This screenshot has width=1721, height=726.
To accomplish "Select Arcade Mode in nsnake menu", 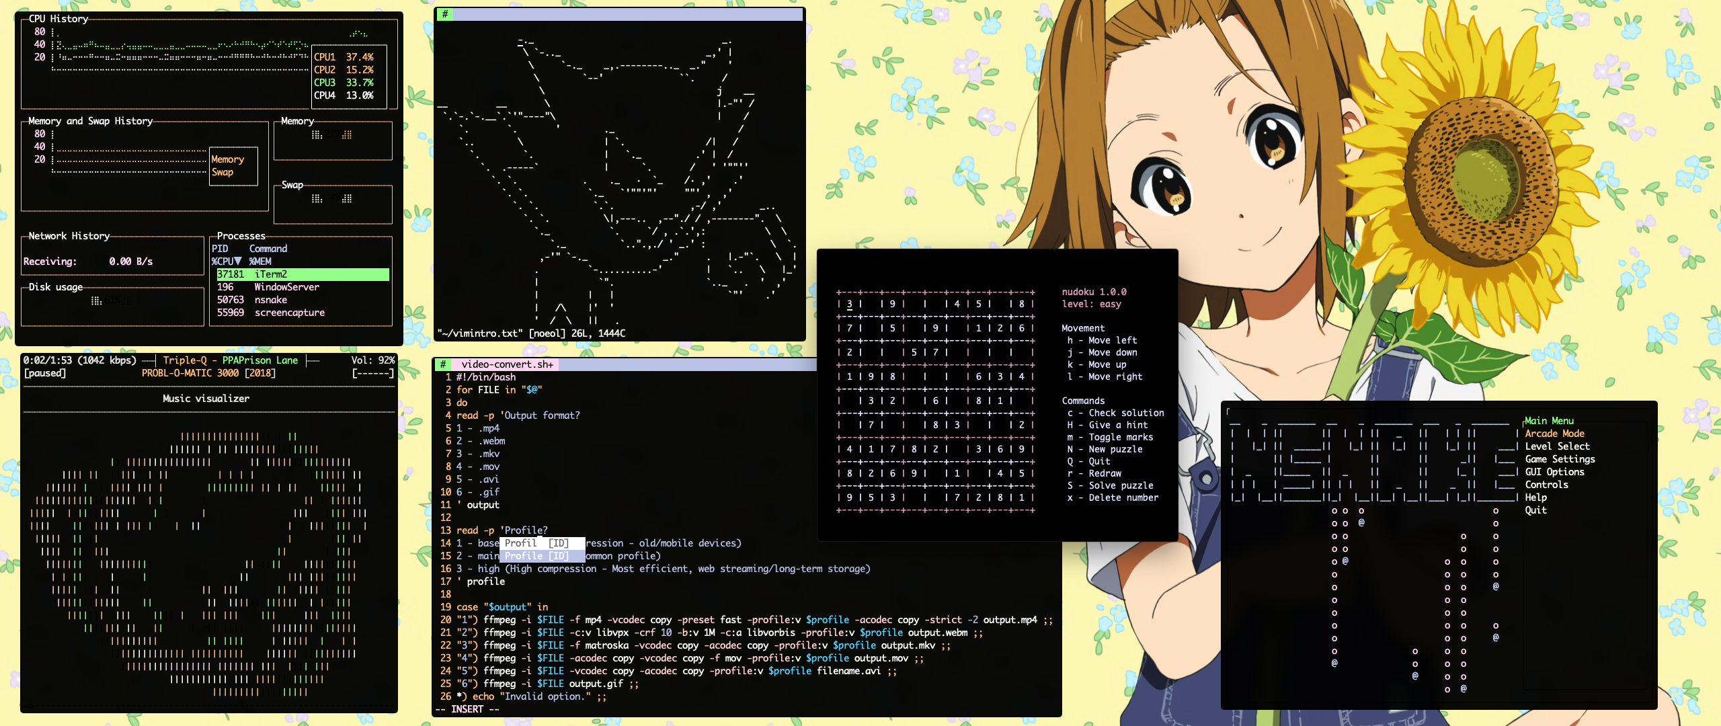I will [1554, 434].
